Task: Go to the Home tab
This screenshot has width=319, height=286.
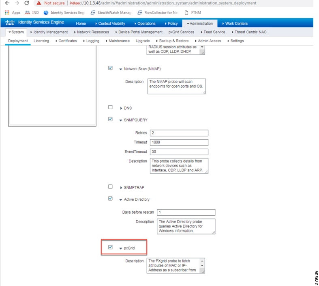Action: (81, 24)
